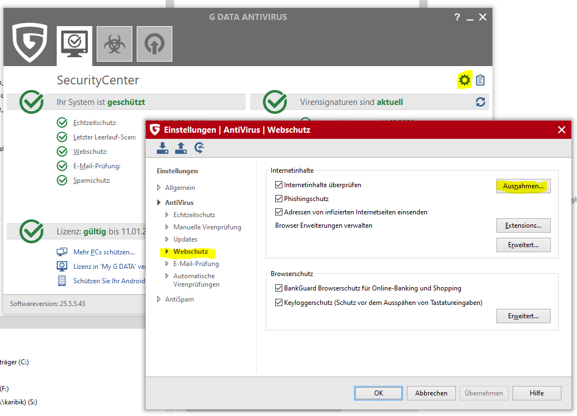Screen dimensions: 577x416
Task: Click the save settings upload icon
Action: point(181,148)
